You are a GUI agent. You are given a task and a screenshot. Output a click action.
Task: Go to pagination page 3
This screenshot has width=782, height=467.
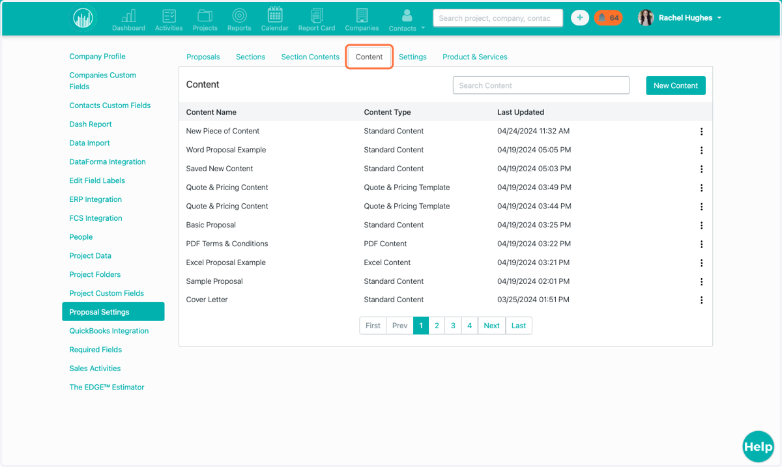click(x=453, y=326)
